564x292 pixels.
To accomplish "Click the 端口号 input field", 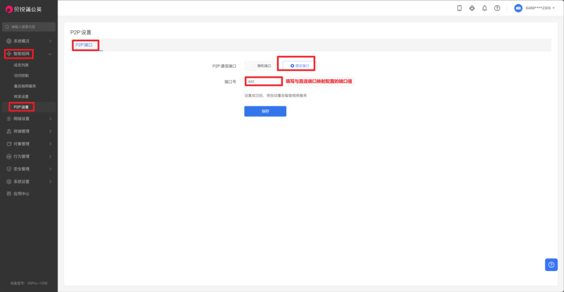I will [x=264, y=82].
